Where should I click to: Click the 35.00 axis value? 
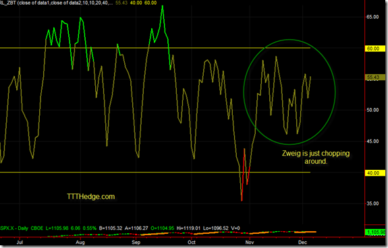(372, 204)
